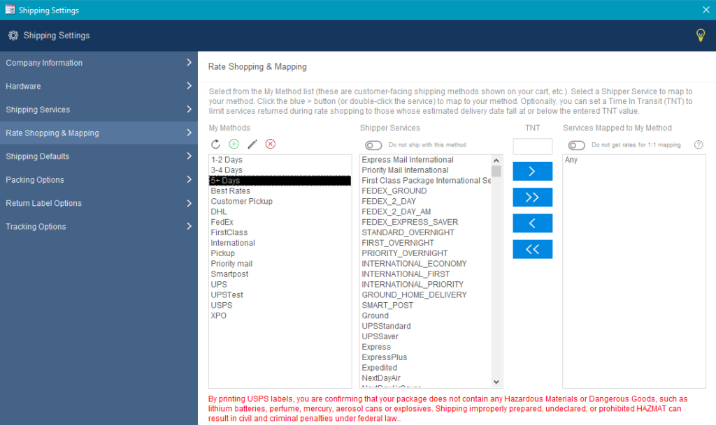Viewport: 716px width, 425px height.
Task: Expand the Return Label Options section
Action: pyautogui.click(x=99, y=203)
